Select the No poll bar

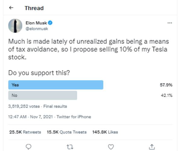point(43,95)
